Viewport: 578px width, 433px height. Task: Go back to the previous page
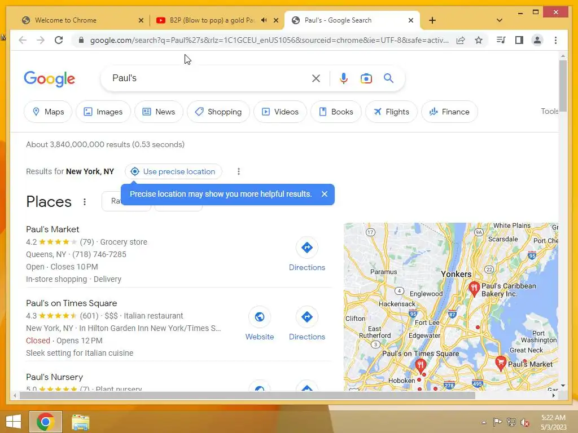coord(23,40)
